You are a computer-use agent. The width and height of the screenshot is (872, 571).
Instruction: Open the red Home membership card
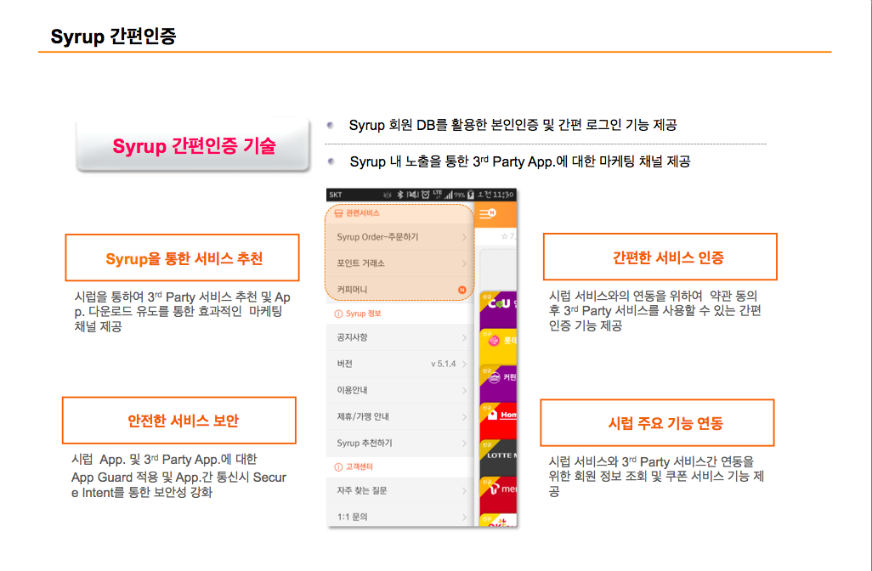click(x=498, y=421)
